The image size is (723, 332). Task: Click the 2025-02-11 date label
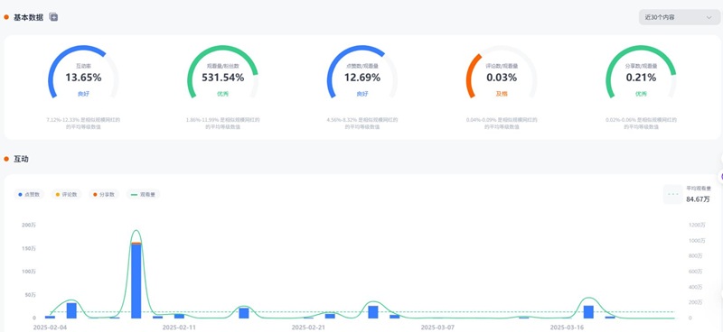point(179,327)
